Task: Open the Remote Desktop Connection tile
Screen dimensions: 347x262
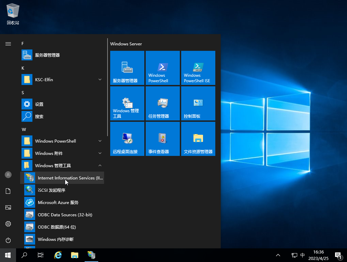Action: tap(127, 139)
